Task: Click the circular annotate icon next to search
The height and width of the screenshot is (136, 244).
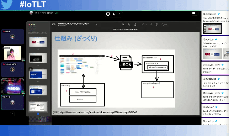Action: tap(157, 25)
